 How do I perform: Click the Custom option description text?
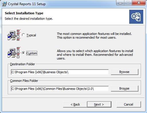click(x=95, y=55)
